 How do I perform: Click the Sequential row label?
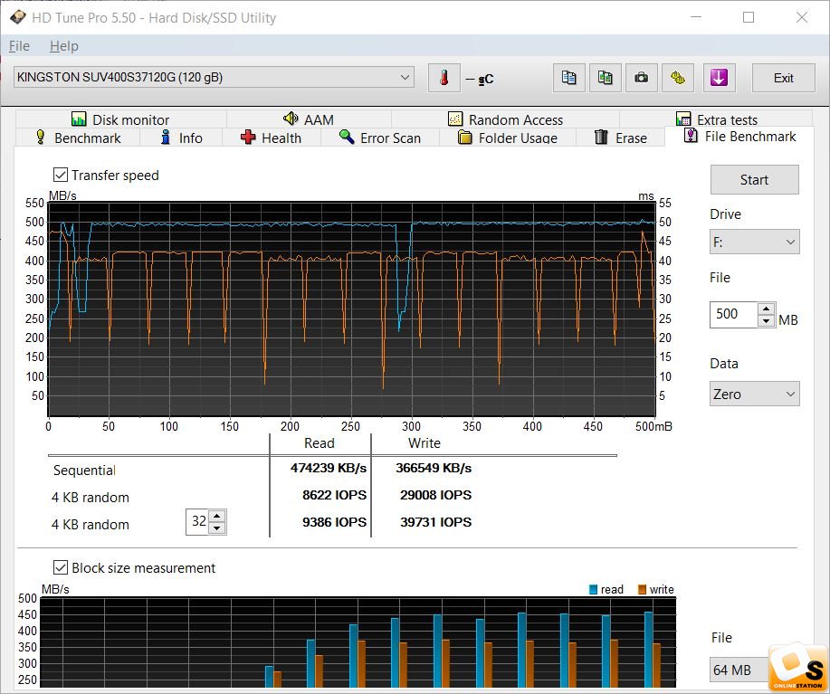[x=84, y=471]
